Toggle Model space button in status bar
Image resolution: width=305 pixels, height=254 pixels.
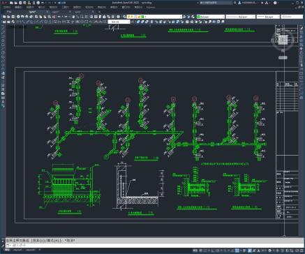(195, 251)
